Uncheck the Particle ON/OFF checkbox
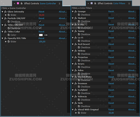The width and height of the screenshot is (140, 117). pyautogui.click(x=40, y=22)
